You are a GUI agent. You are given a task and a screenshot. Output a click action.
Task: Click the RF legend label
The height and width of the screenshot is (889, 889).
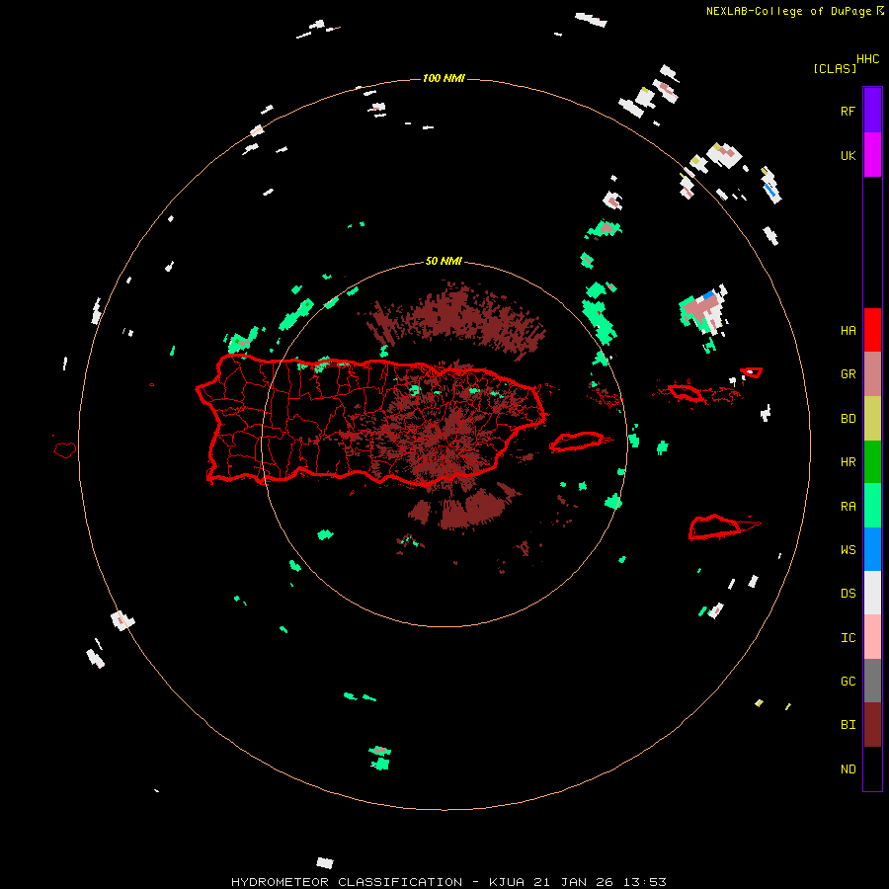[x=848, y=111]
